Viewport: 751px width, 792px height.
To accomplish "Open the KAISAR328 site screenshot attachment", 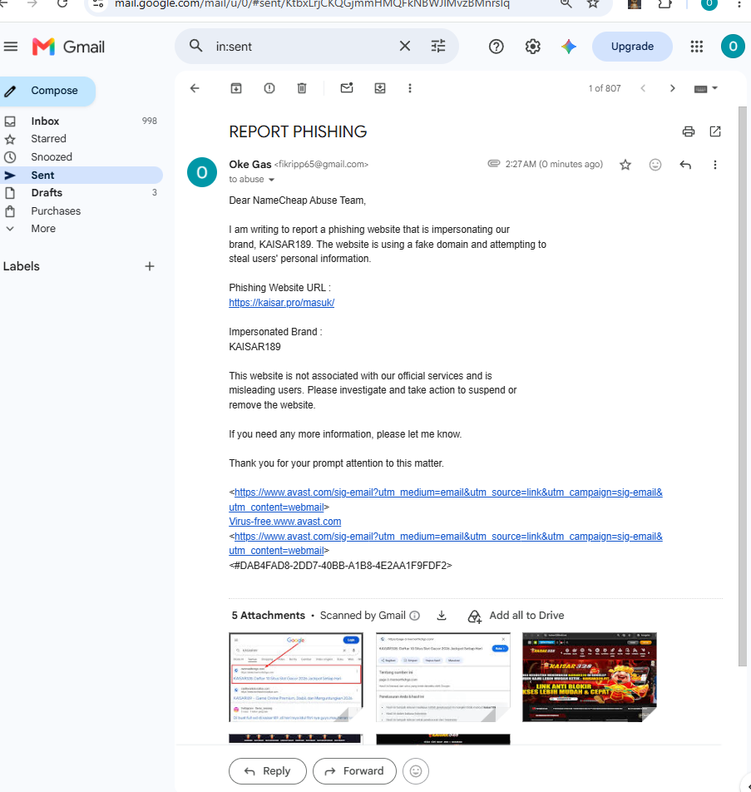I will 590,677.
